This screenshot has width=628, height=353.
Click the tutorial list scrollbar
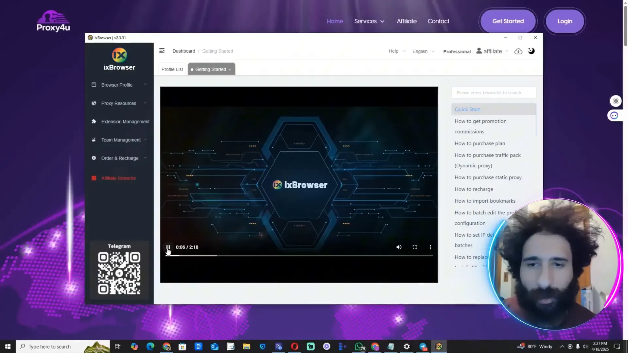536,119
